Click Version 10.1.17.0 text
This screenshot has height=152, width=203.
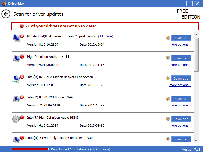(40, 85)
